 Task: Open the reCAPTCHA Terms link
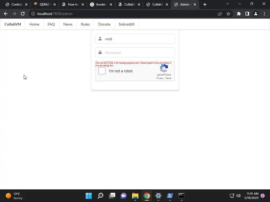168,78
